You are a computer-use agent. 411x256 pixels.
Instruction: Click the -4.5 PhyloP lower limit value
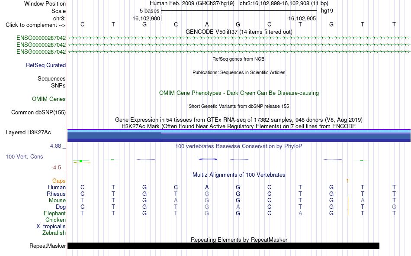pos(56,168)
